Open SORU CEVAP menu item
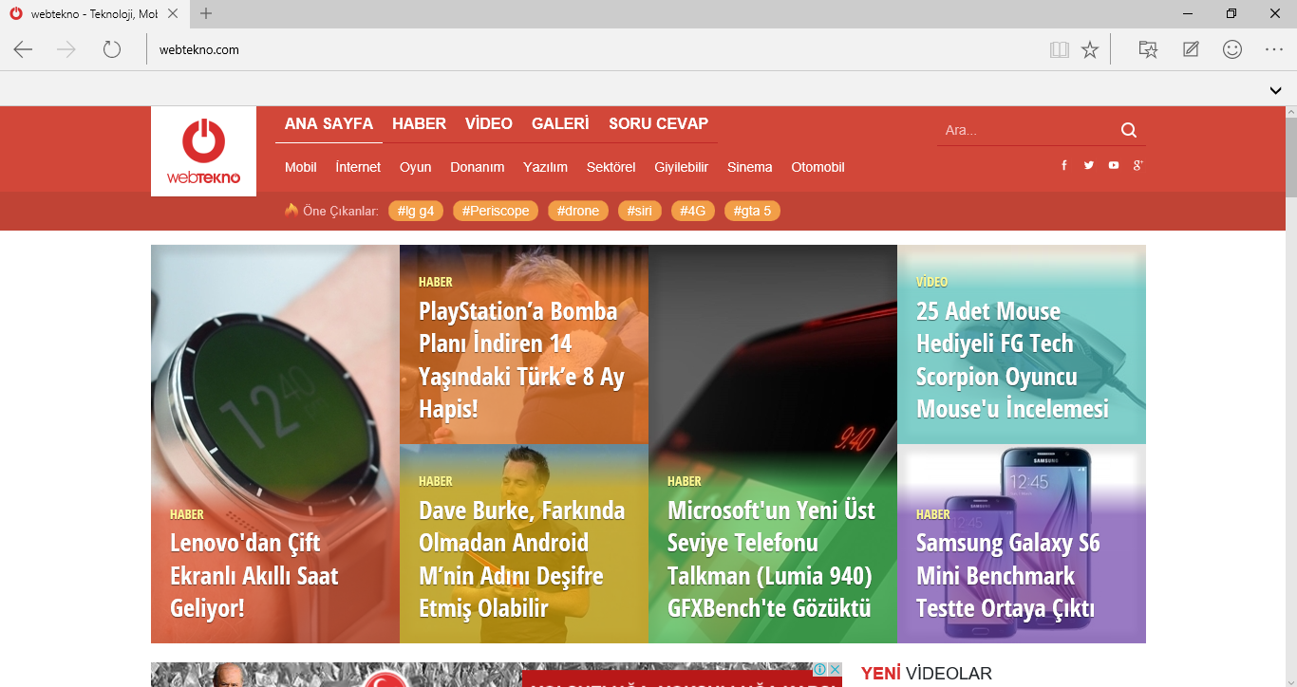 [x=658, y=123]
